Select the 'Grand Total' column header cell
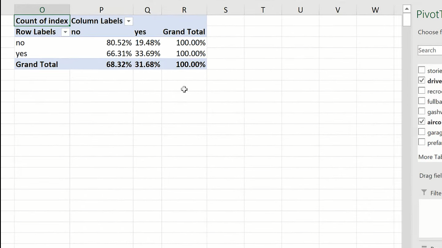 (x=184, y=32)
